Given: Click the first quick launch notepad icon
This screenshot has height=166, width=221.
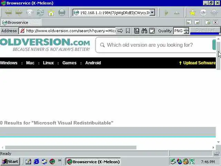Looking at the screenshot, I should (x=28, y=162).
